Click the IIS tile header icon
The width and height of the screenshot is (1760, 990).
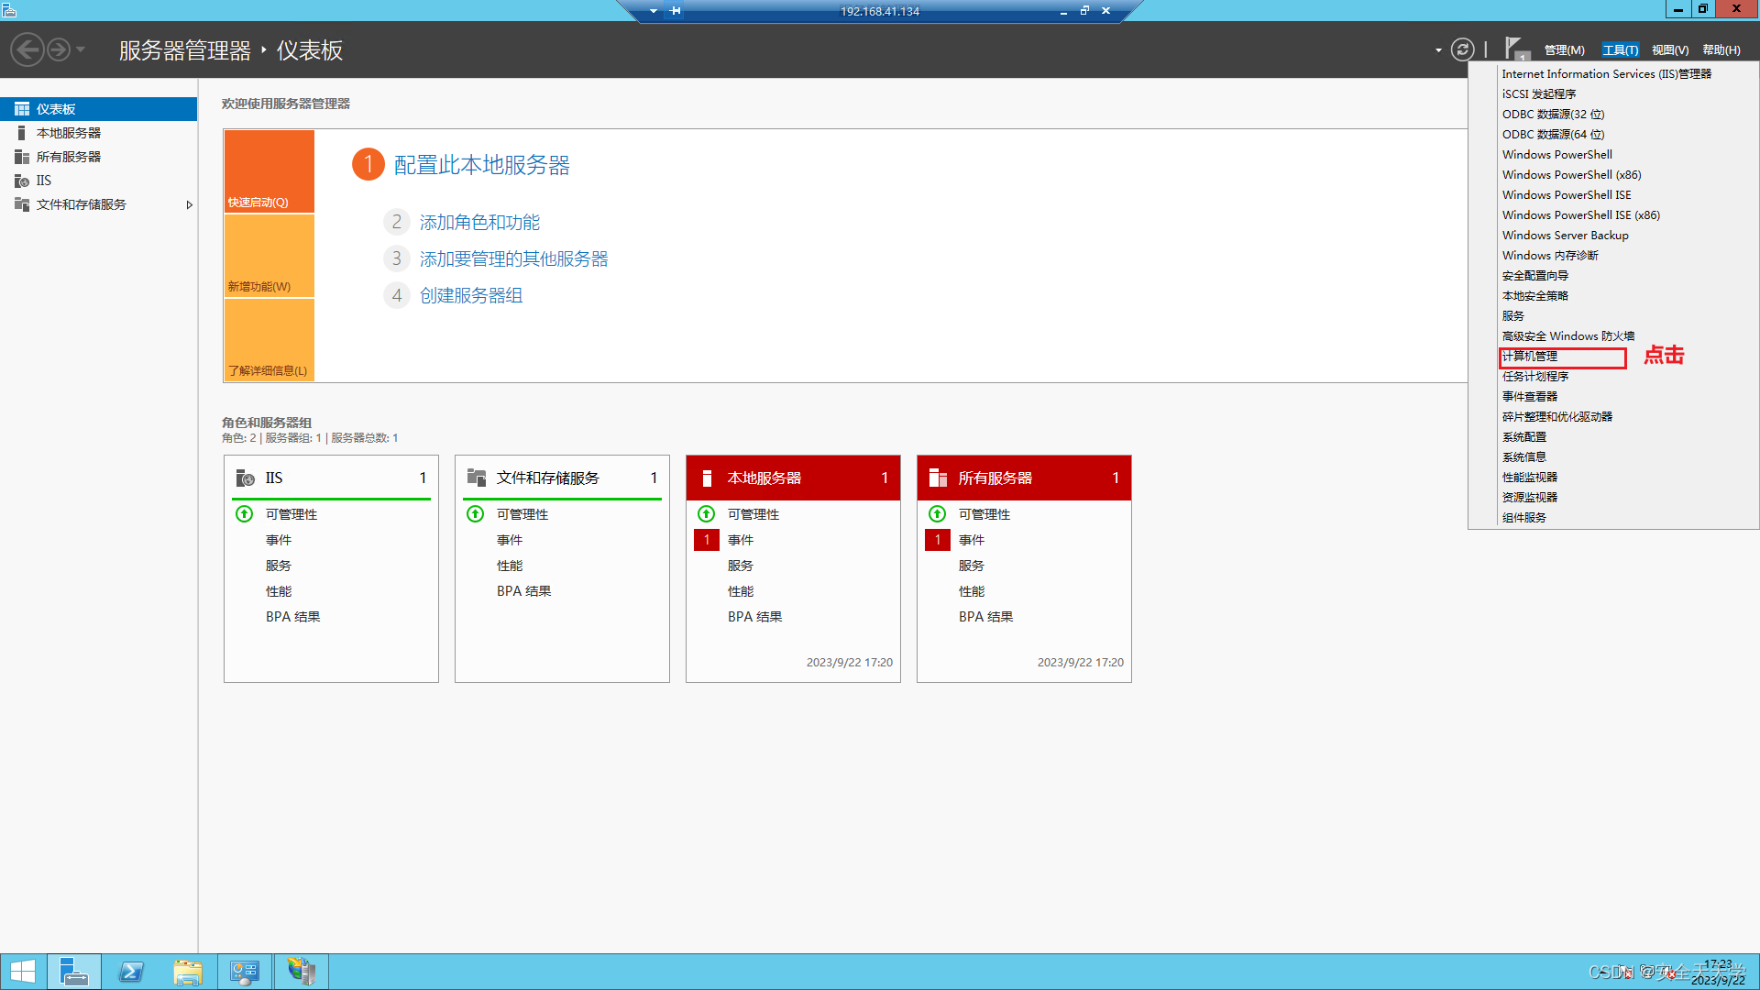pyautogui.click(x=246, y=478)
